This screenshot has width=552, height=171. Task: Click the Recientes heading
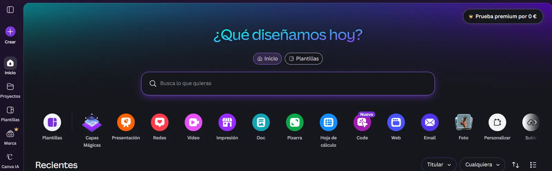(57, 165)
